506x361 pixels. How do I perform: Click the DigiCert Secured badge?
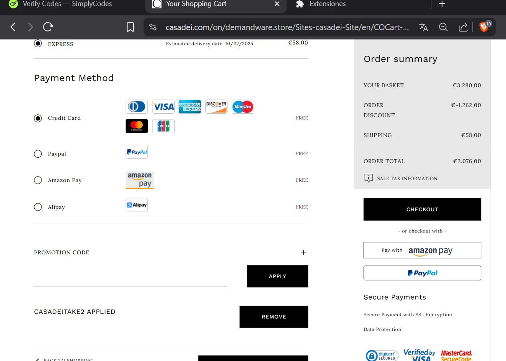[x=382, y=355]
